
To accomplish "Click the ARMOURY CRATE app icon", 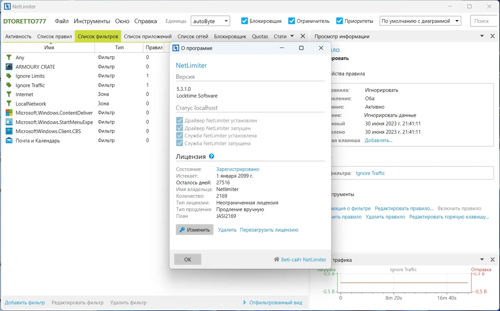I will 9,67.
